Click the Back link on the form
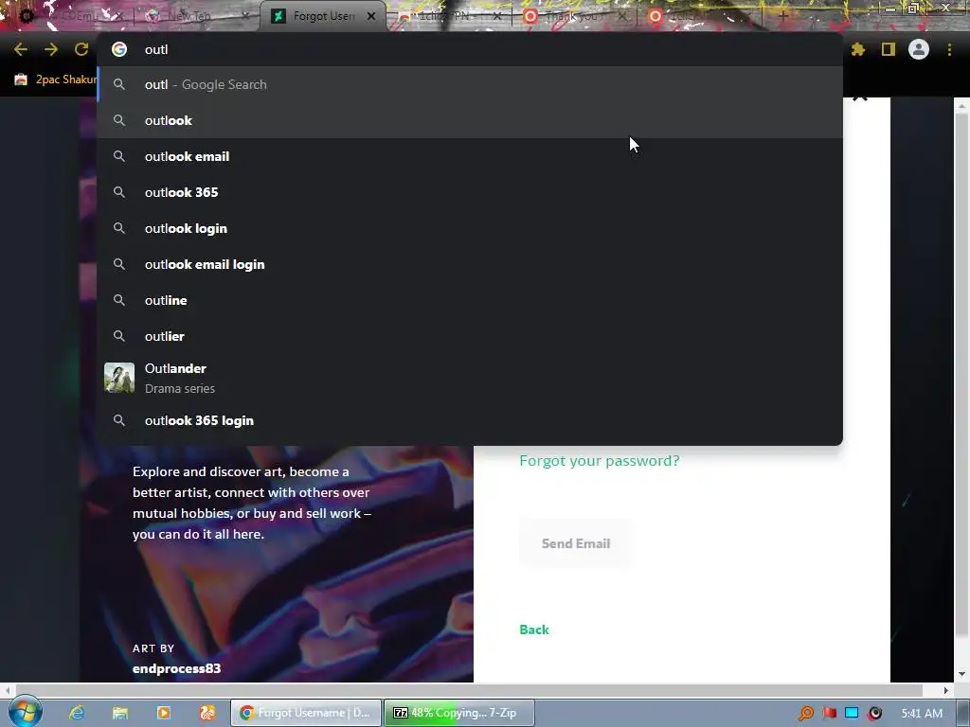The height and width of the screenshot is (727, 970). pyautogui.click(x=534, y=629)
